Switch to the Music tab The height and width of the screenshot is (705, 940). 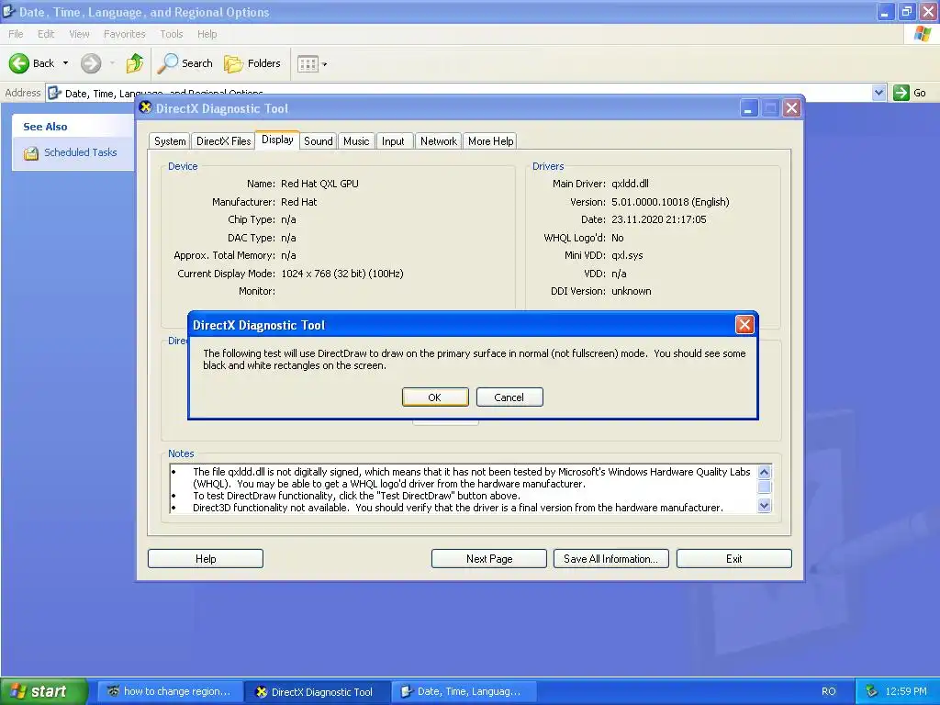pyautogui.click(x=356, y=141)
